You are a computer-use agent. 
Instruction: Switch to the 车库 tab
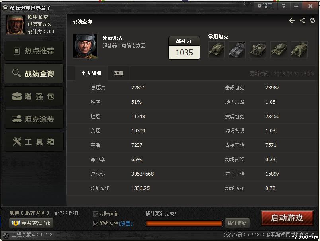point(119,73)
